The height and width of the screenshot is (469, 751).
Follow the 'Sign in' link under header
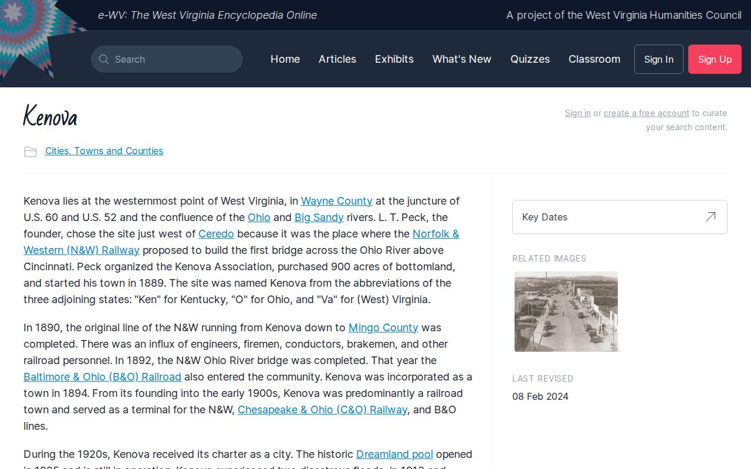point(578,113)
